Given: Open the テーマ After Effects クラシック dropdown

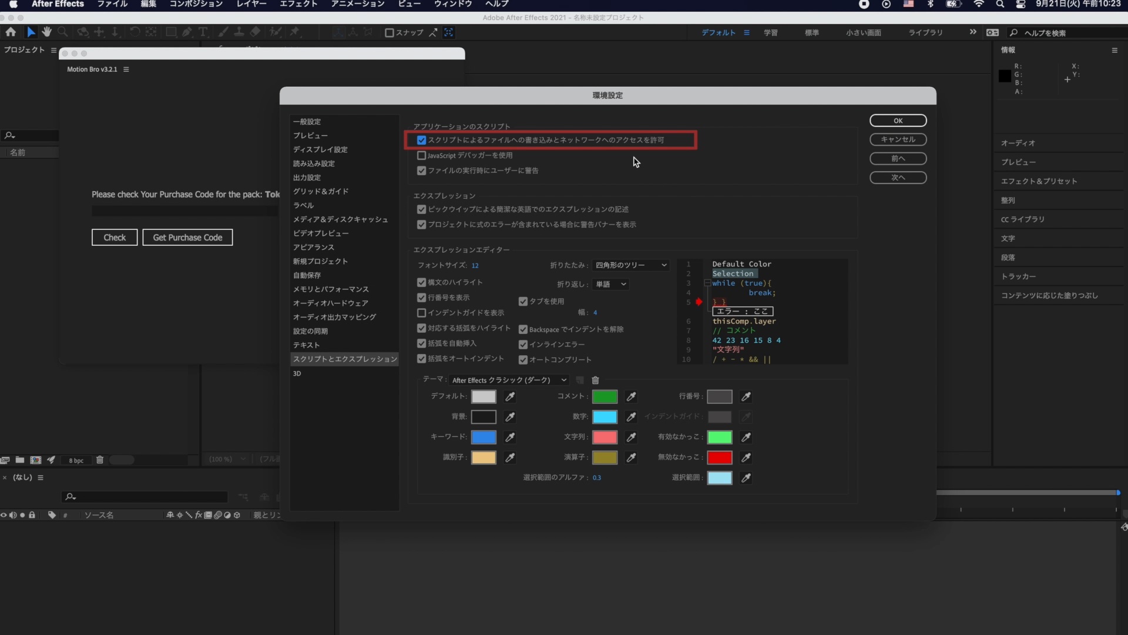Looking at the screenshot, I should [509, 380].
